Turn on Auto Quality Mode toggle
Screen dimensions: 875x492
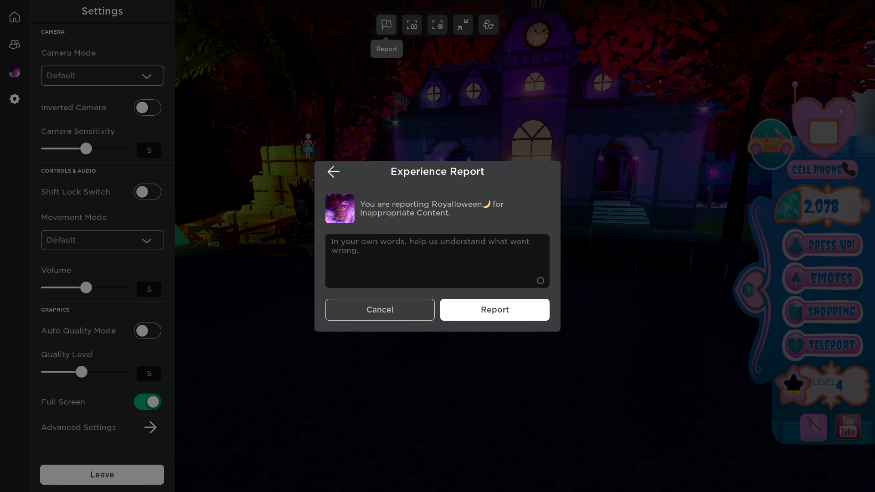(147, 330)
